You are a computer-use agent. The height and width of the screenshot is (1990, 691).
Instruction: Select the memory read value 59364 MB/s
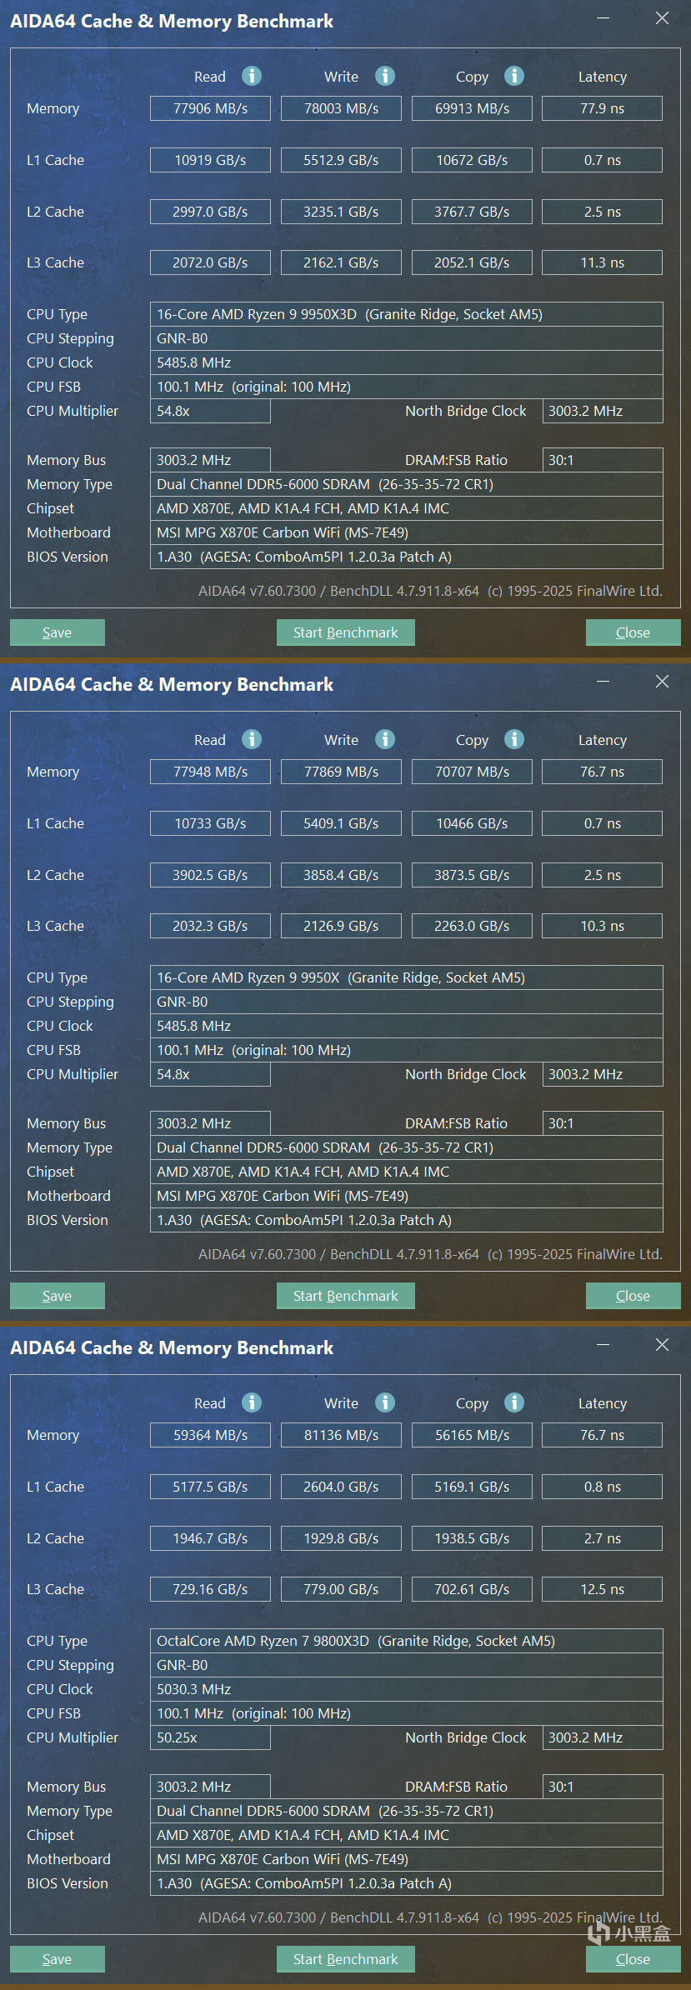(x=210, y=1435)
